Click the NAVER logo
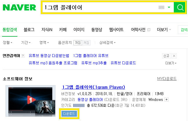The width and height of the screenshot is (188, 121). click(19, 8)
